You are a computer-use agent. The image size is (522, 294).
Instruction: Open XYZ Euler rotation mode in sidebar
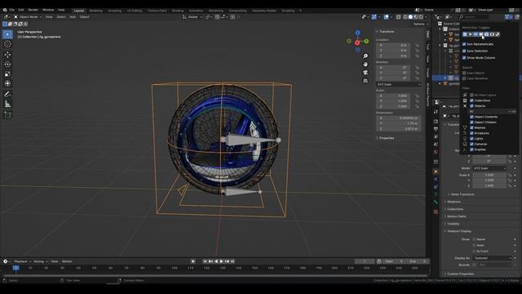[x=399, y=84]
